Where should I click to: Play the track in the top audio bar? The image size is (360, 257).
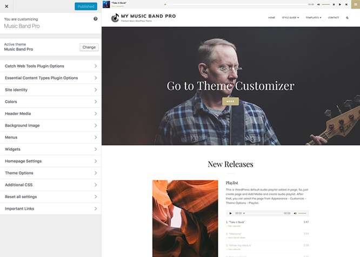340,4
